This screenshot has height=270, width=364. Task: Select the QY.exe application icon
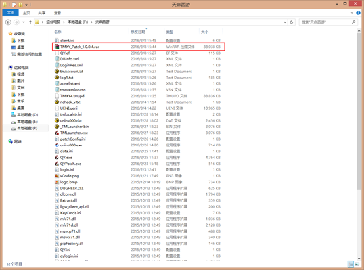tap(57, 158)
